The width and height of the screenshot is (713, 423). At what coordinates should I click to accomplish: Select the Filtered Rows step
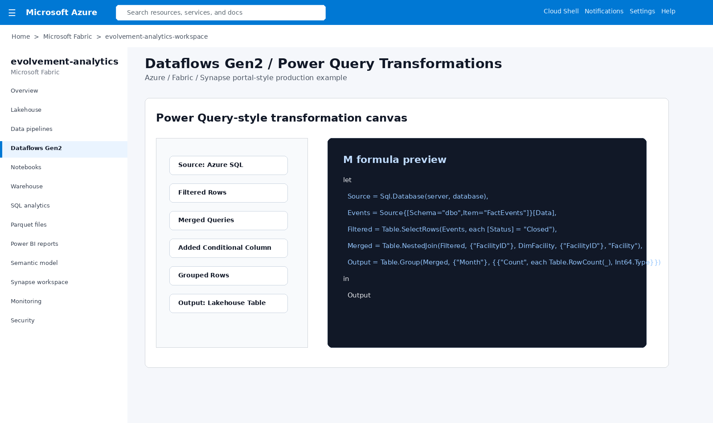point(229,193)
